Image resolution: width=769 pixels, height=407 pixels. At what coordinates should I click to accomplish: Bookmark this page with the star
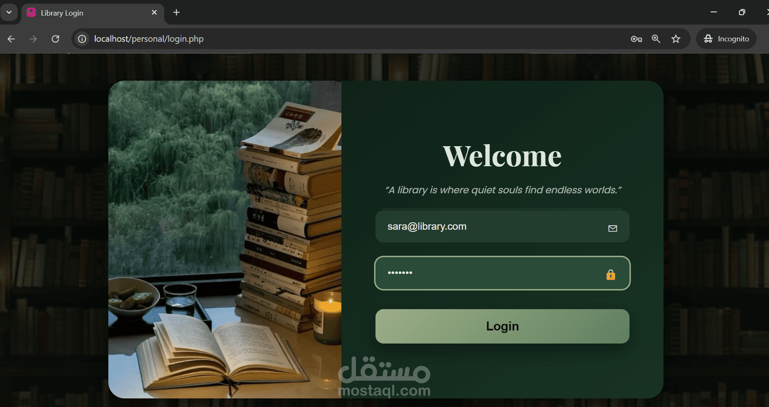click(675, 39)
